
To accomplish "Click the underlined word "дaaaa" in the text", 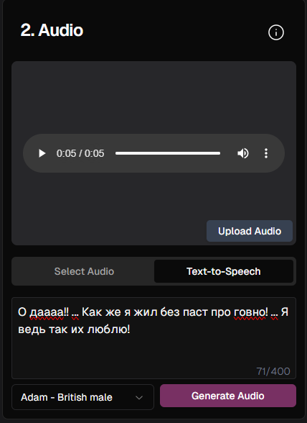I will point(47,312).
